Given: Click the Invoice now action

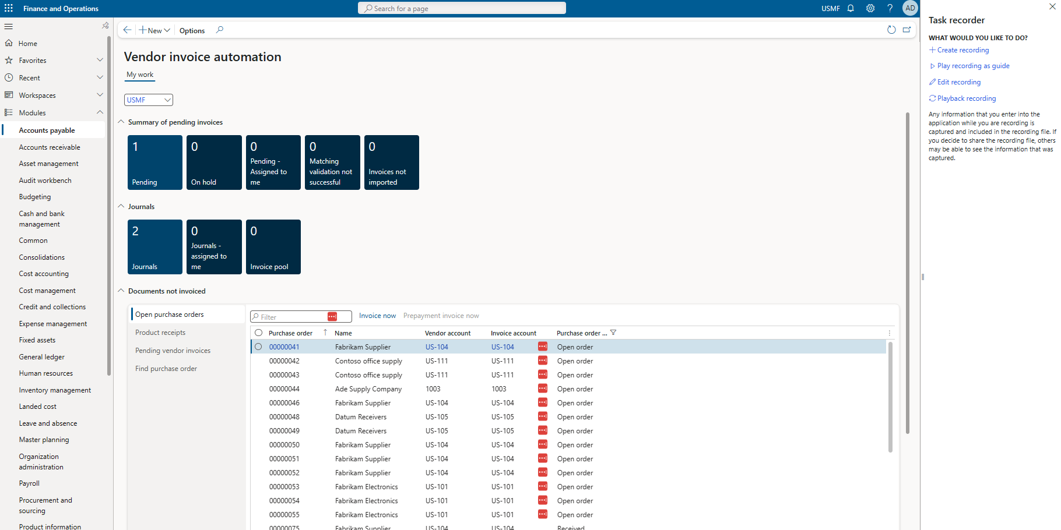Looking at the screenshot, I should pyautogui.click(x=377, y=315).
